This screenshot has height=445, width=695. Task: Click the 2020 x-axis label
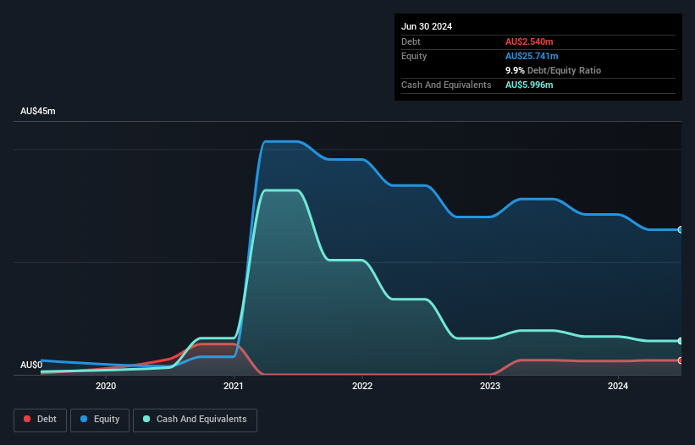coord(106,386)
